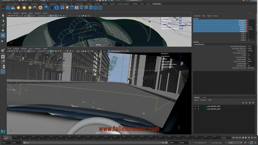Open the sRGB gamma view transform dropdown

point(119,51)
